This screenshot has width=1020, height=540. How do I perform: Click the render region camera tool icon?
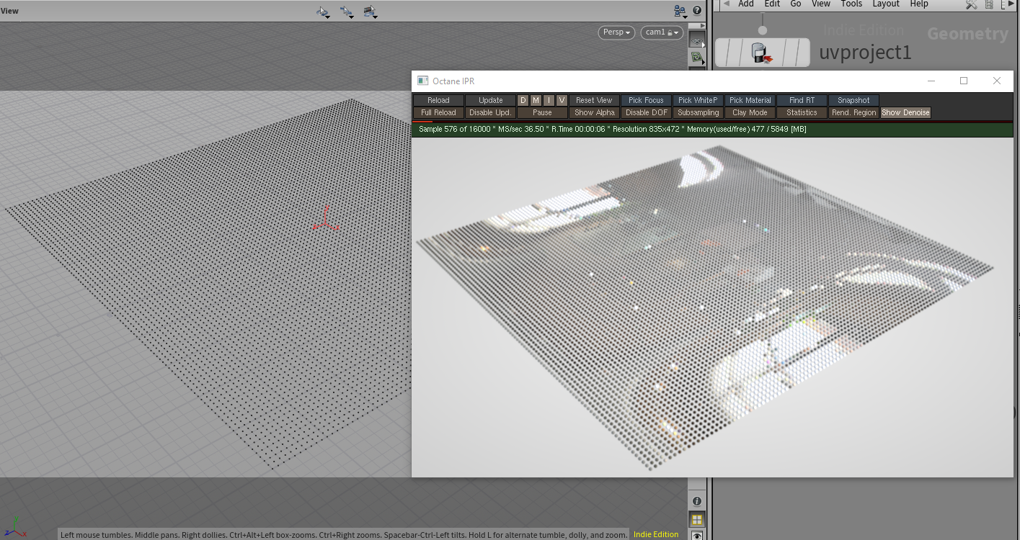click(371, 12)
